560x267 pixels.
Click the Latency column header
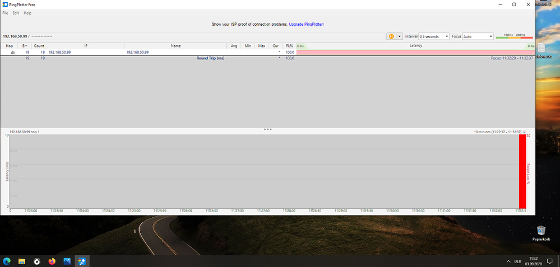[x=416, y=46]
